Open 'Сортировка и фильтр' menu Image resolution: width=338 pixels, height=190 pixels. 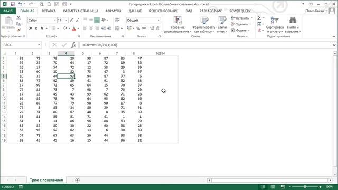pyautogui.click(x=275, y=25)
